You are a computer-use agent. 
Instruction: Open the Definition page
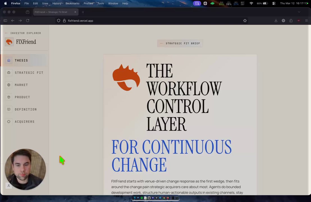25,109
